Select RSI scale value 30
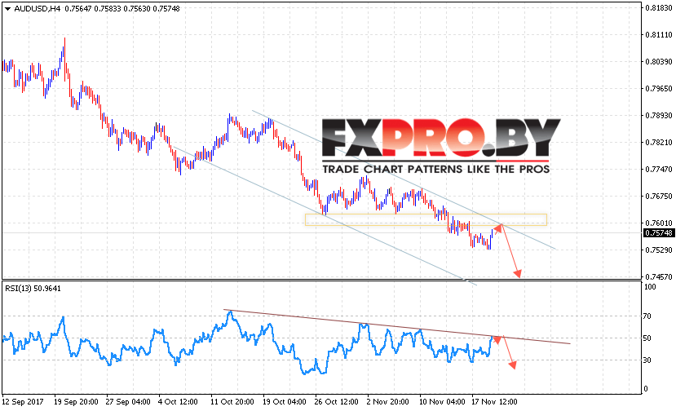The width and height of the screenshot is (676, 411). point(647,360)
